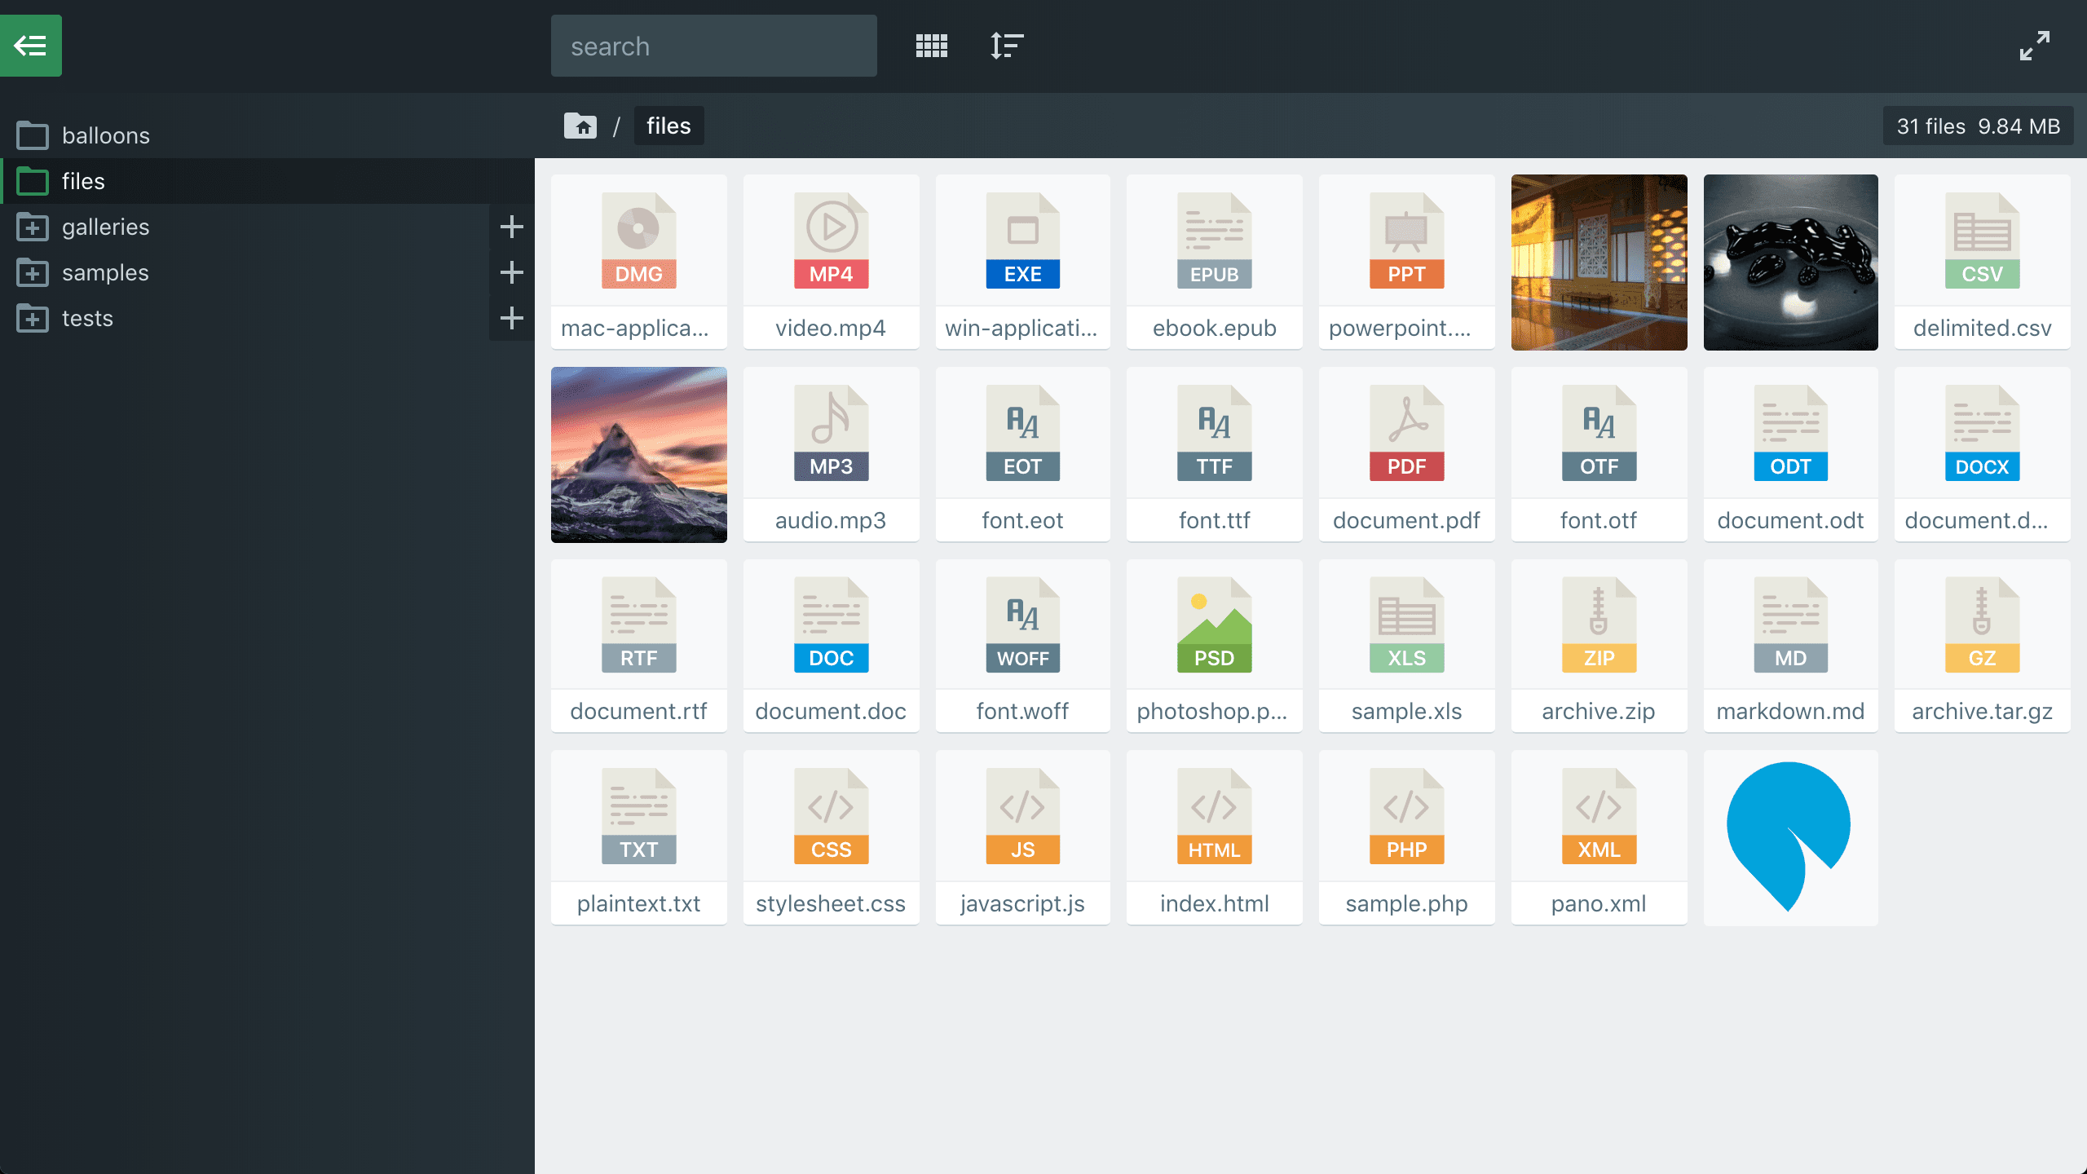This screenshot has height=1174, width=2087.
Task: Expand the tests folder tree
Action: click(x=511, y=318)
